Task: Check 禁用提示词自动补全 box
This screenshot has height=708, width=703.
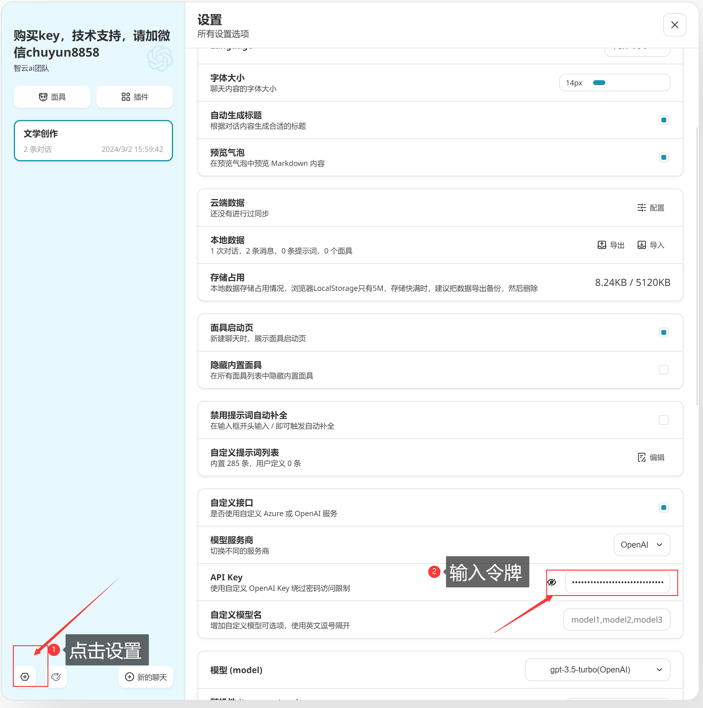Action: [663, 420]
